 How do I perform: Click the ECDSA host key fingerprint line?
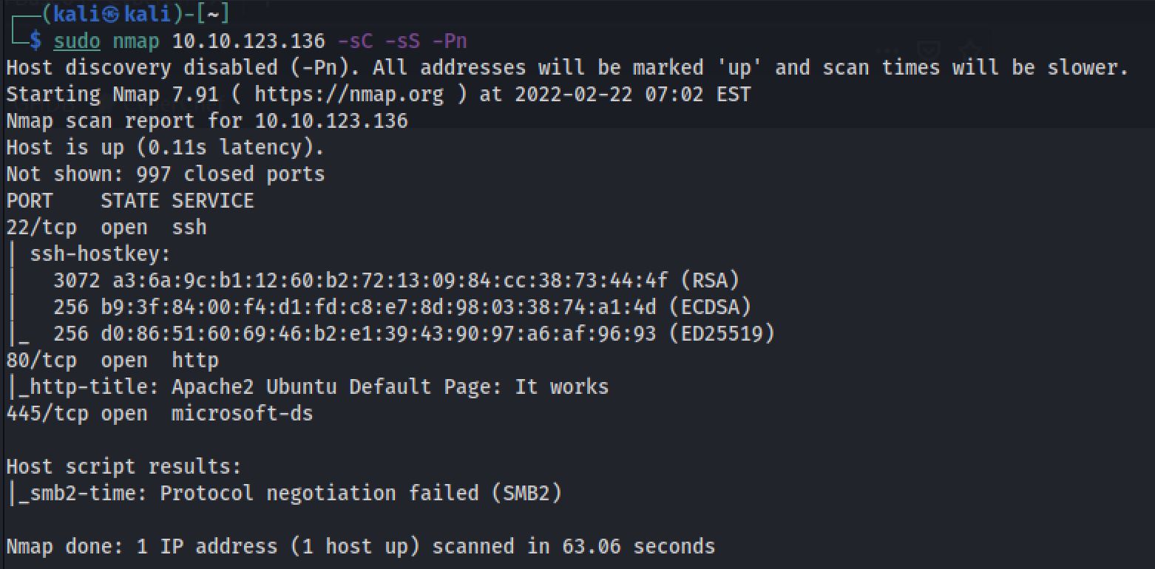click(402, 307)
